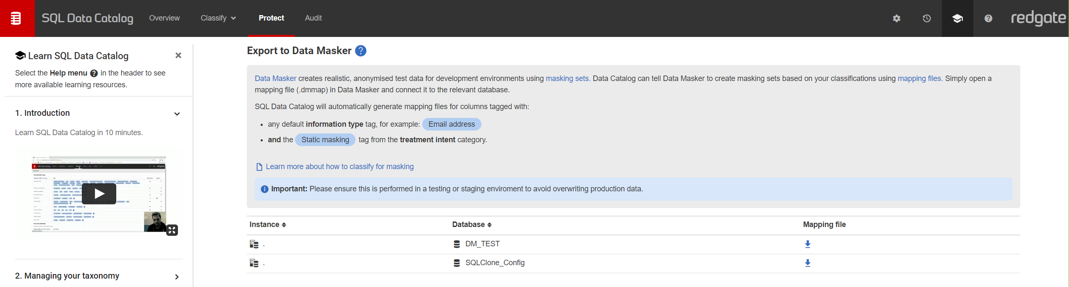The image size is (1069, 287).
Task: Collapse the 1. Introduction section
Action: [x=177, y=114]
